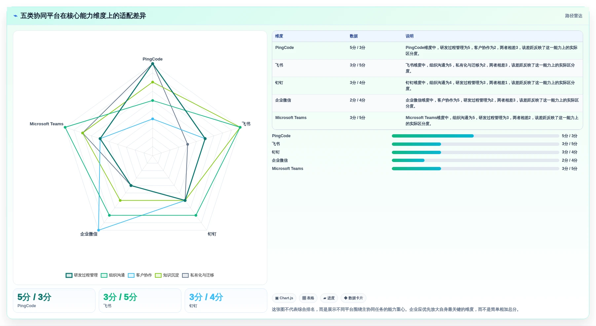596x326 pixels.
Task: Click the PingCode progress bar
Action: [x=475, y=136]
